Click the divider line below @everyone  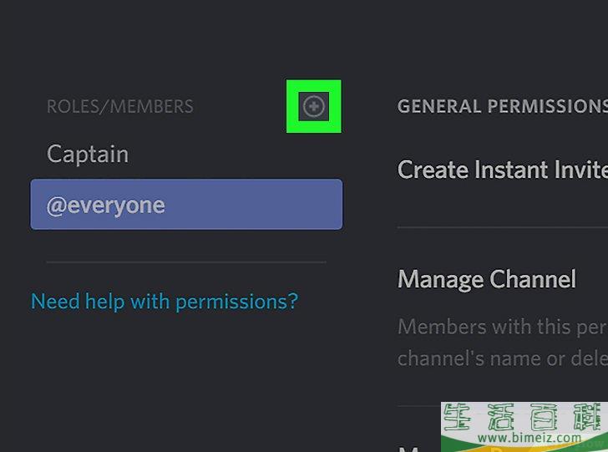[186, 262]
